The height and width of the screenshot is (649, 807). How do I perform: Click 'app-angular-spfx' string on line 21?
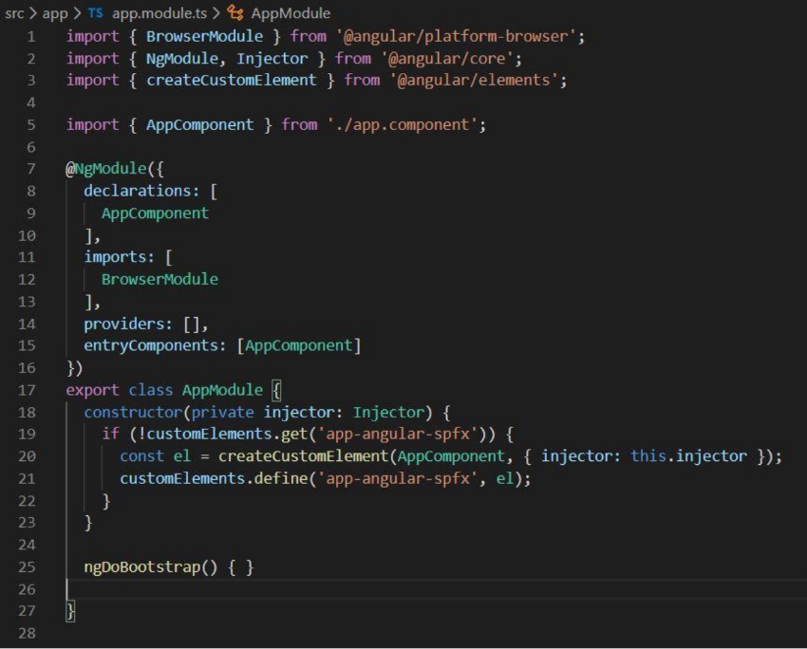pyautogui.click(x=398, y=479)
